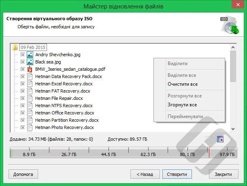Start ISO creation with the Створити button

[177, 174]
